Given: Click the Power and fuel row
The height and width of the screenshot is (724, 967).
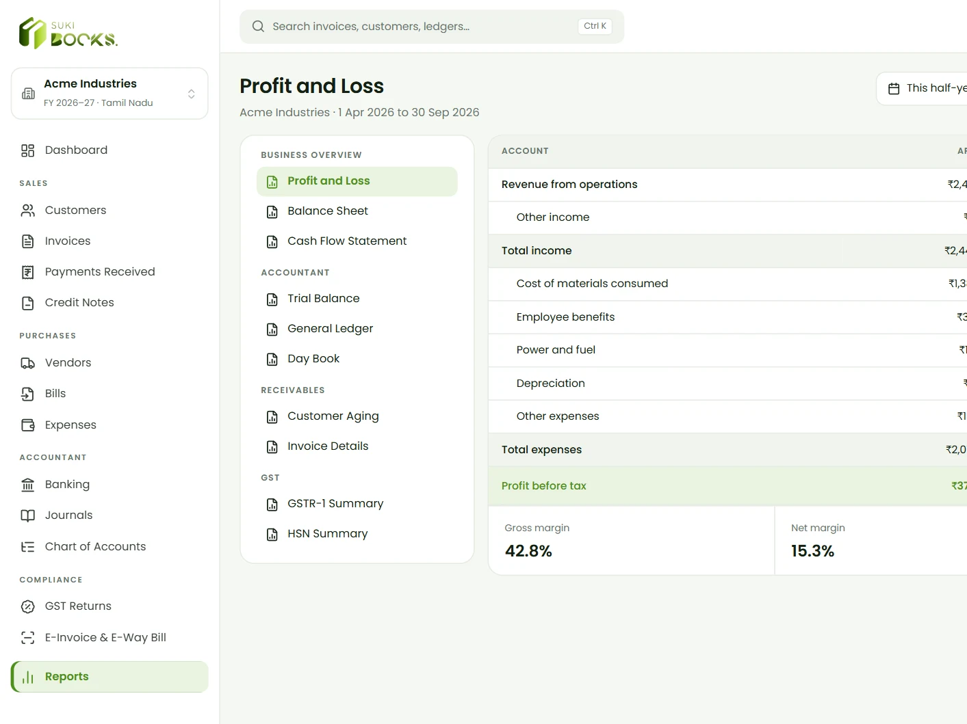Looking at the screenshot, I should tap(727, 350).
